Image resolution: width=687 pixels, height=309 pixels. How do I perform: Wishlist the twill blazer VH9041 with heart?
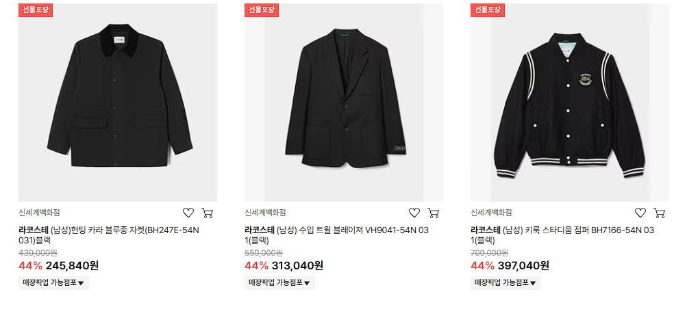(414, 213)
